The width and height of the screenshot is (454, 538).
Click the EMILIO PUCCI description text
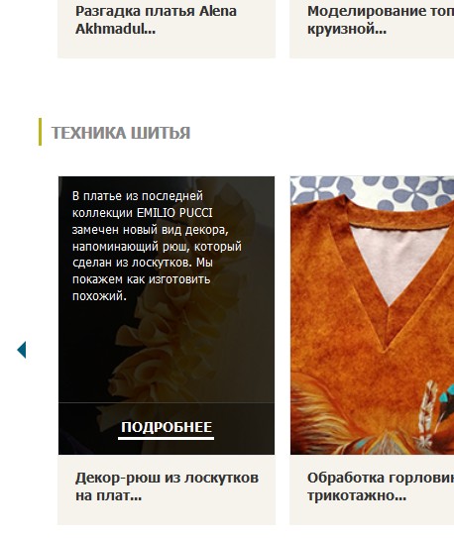157,246
